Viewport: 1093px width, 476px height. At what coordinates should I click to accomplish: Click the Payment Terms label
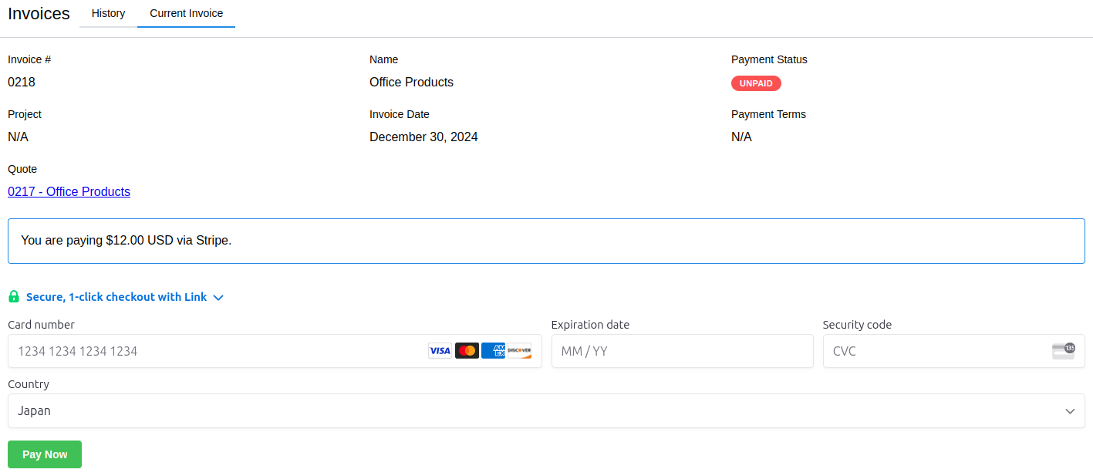click(x=768, y=114)
